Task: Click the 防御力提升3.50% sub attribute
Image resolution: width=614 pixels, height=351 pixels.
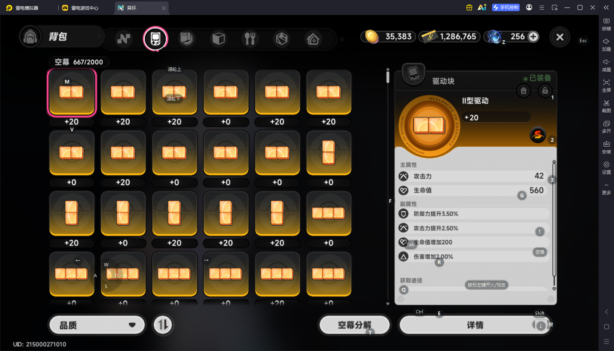Action: 474,214
